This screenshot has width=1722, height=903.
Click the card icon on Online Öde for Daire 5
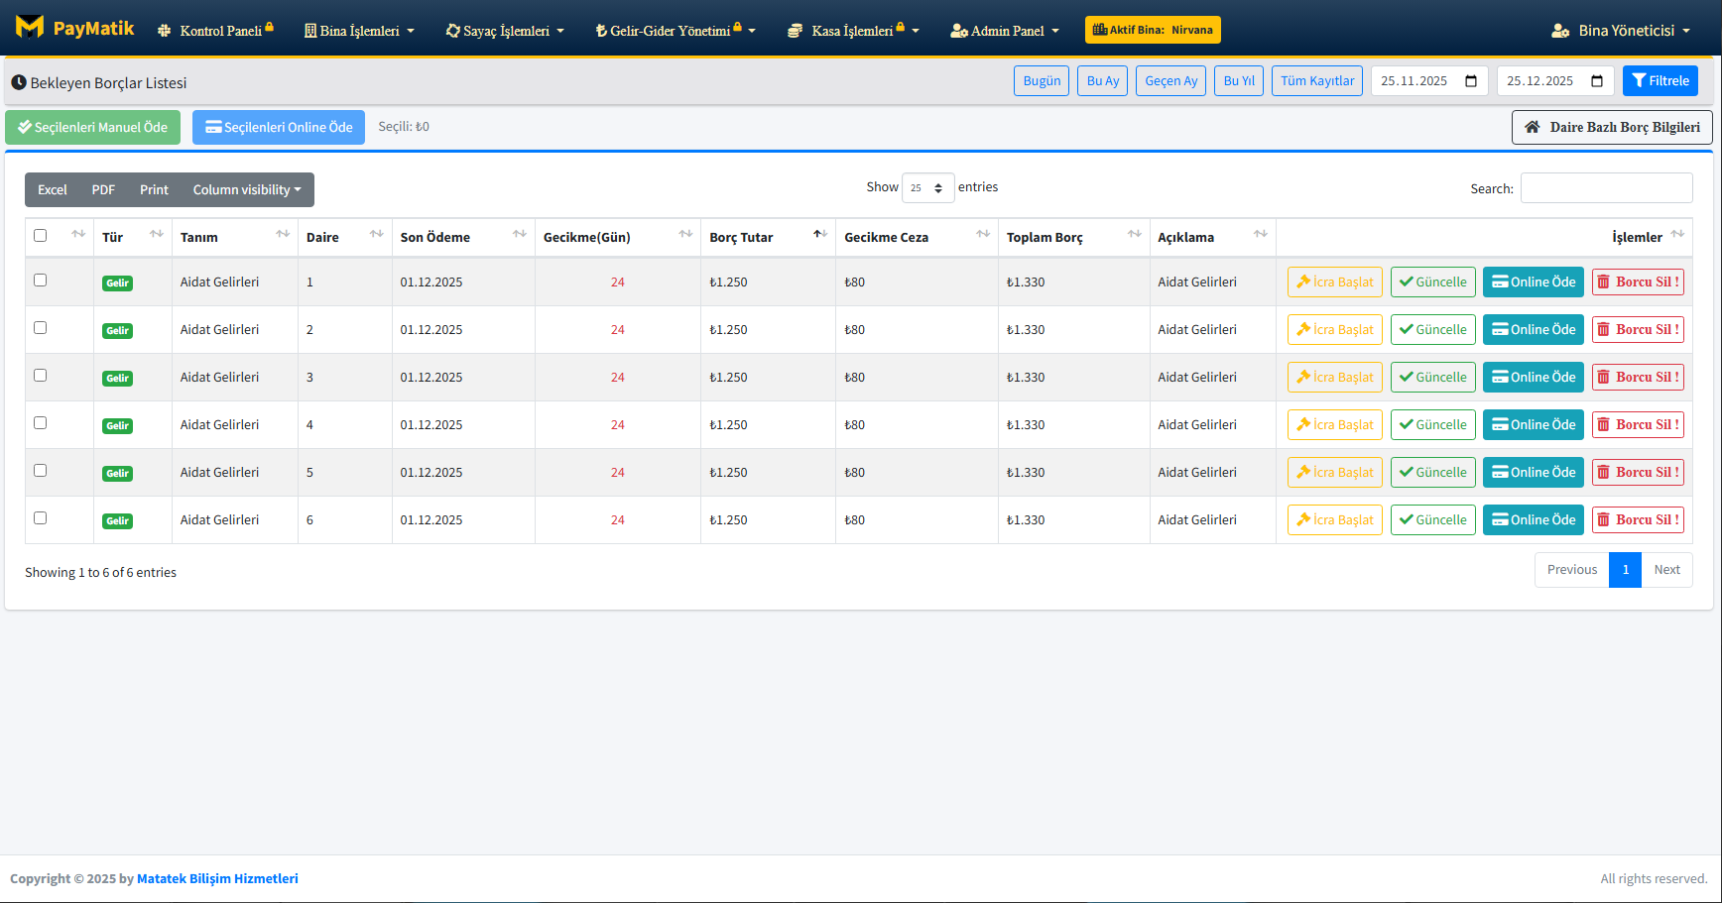1500,473
